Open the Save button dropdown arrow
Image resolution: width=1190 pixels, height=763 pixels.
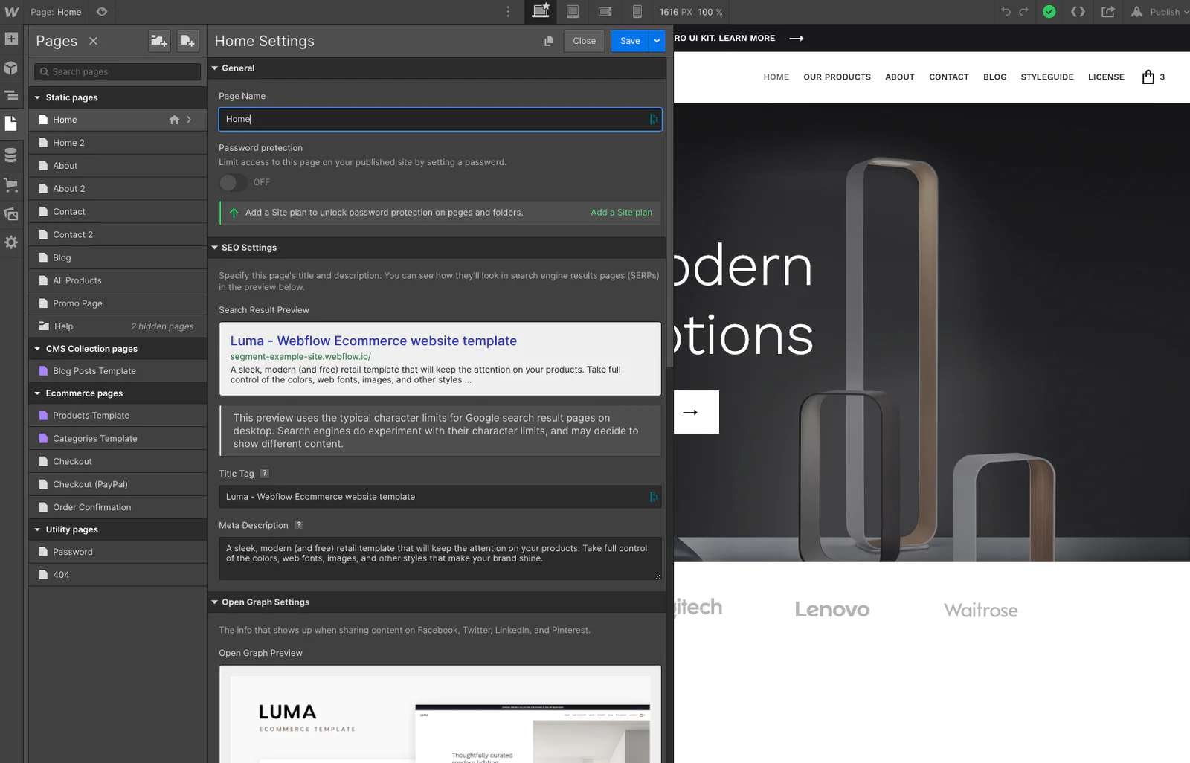click(657, 41)
